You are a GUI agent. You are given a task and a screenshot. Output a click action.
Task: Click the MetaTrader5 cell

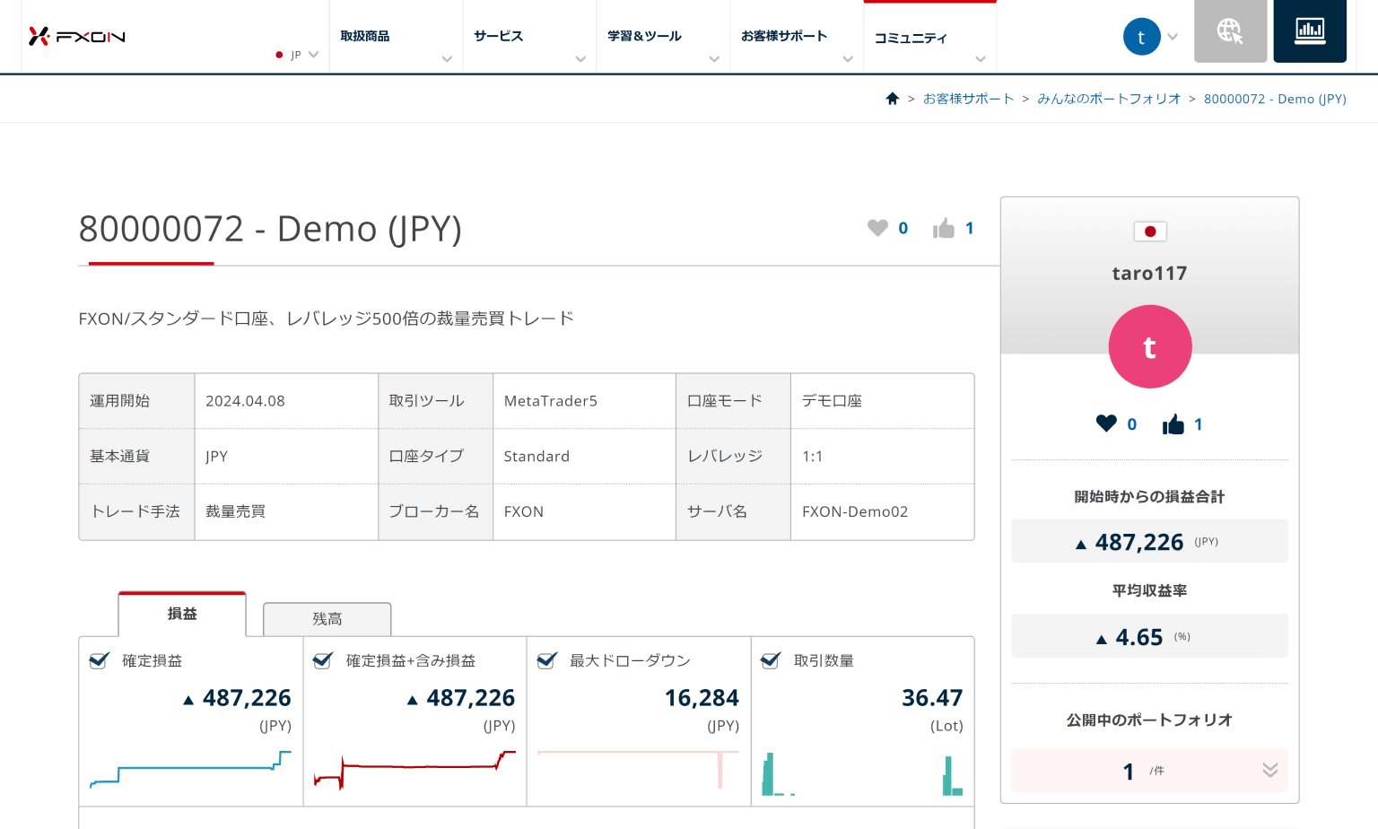point(584,401)
